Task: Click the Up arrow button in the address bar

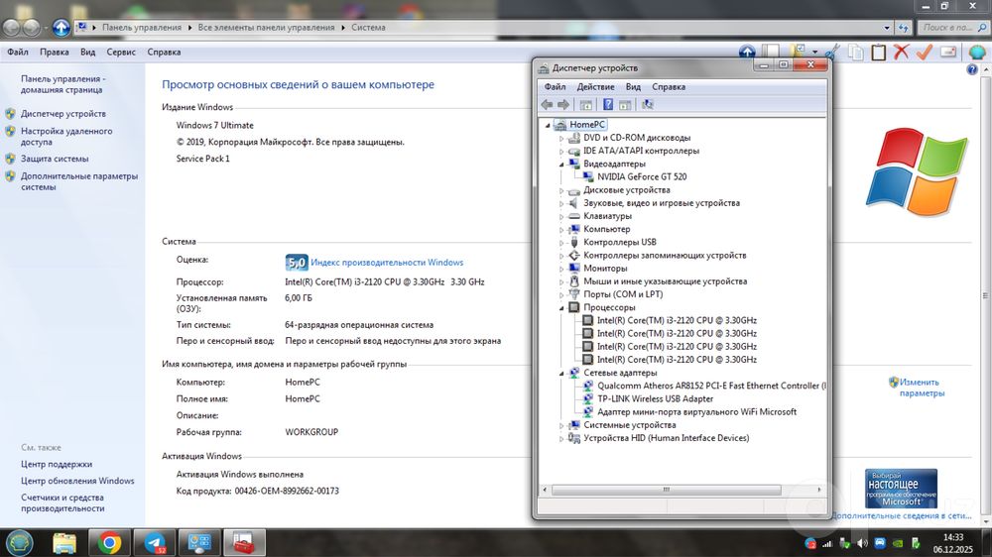Action: click(61, 27)
